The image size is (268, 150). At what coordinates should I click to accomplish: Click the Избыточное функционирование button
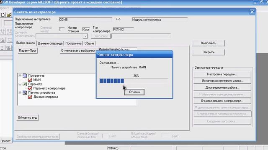click(222, 94)
